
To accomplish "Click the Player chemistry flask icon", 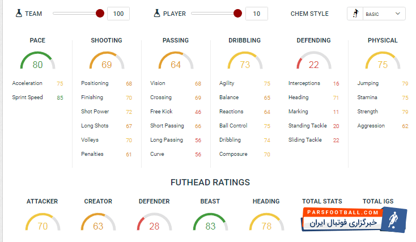I will [x=158, y=13].
